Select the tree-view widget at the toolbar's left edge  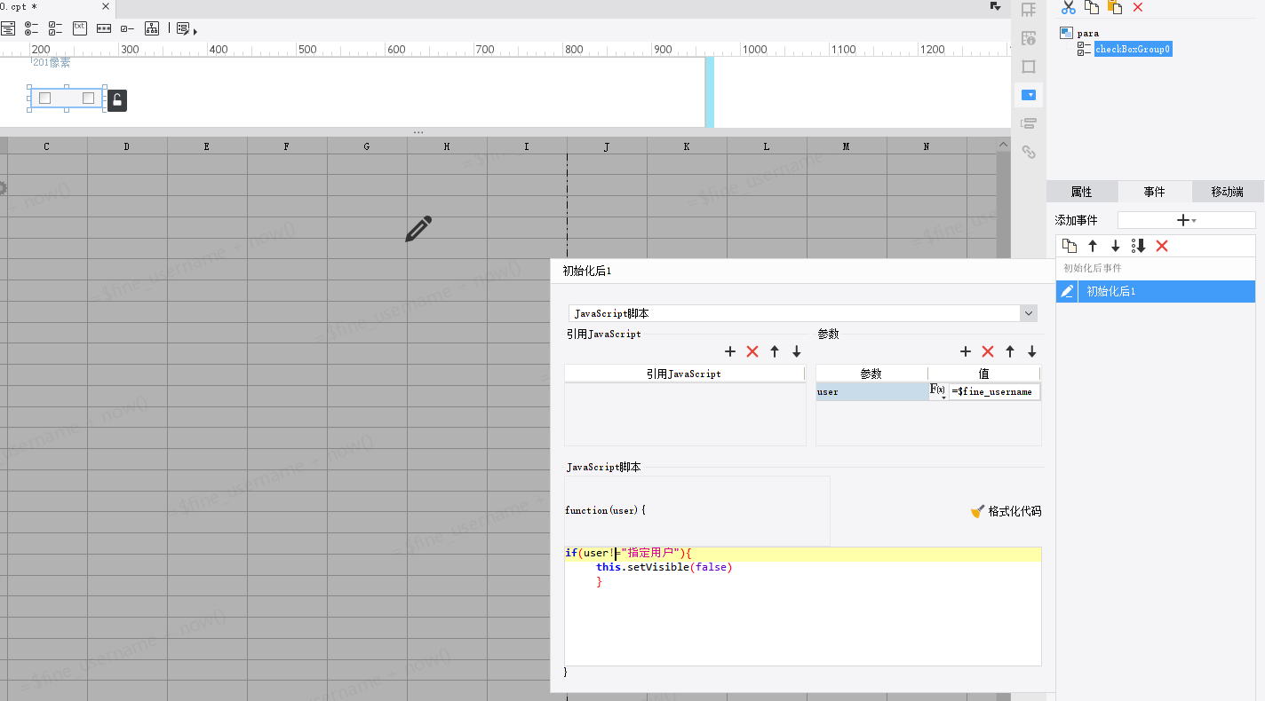[x=7, y=28]
